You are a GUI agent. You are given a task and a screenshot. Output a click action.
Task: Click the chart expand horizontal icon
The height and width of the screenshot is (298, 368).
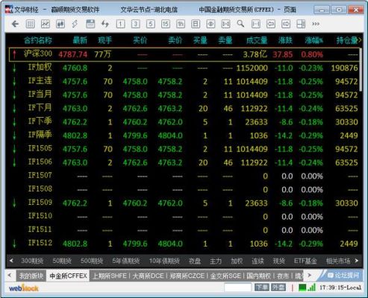pyautogui.click(x=225, y=24)
